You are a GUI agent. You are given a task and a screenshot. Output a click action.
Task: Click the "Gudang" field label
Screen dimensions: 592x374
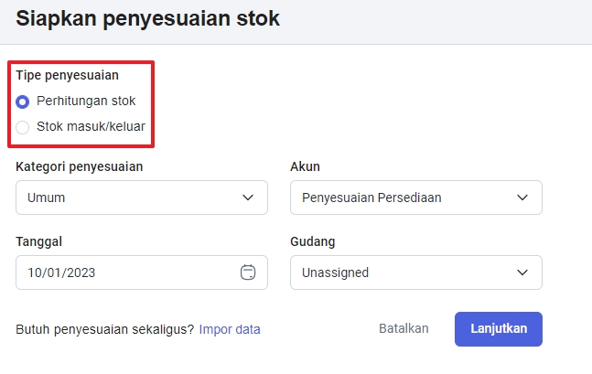click(312, 241)
